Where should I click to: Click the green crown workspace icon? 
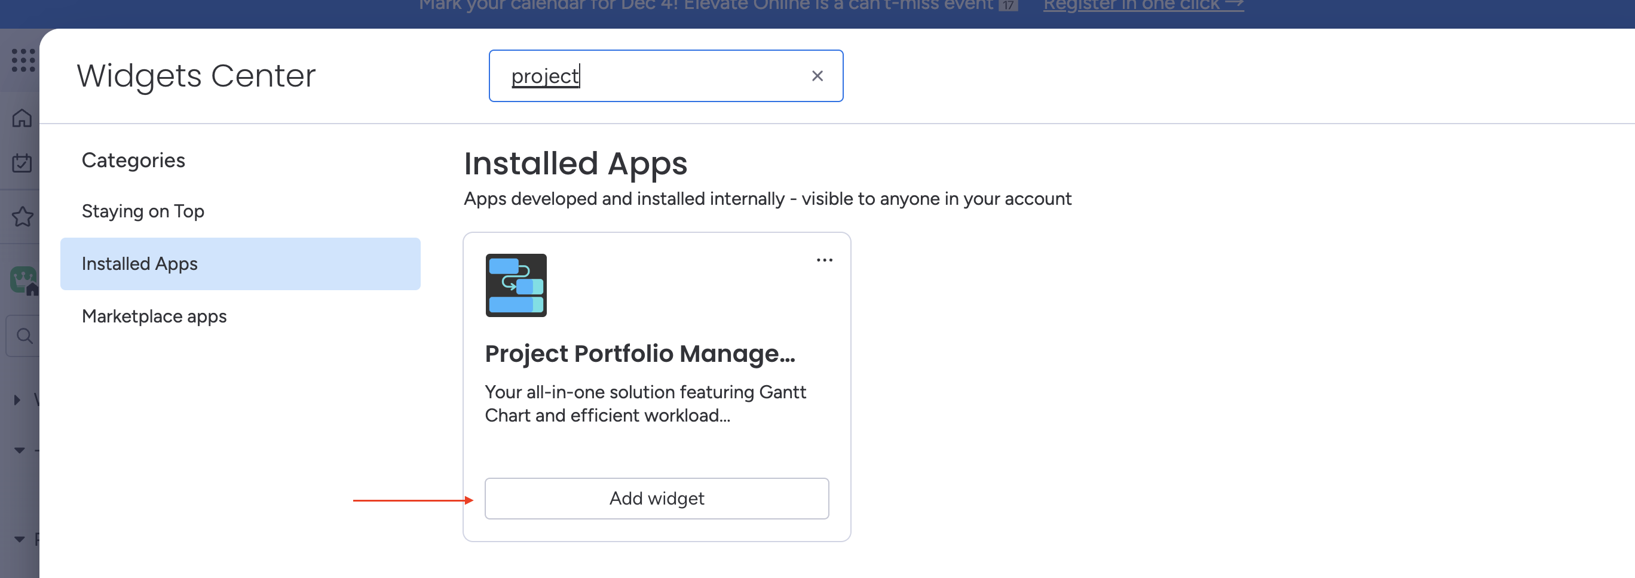[x=23, y=279]
